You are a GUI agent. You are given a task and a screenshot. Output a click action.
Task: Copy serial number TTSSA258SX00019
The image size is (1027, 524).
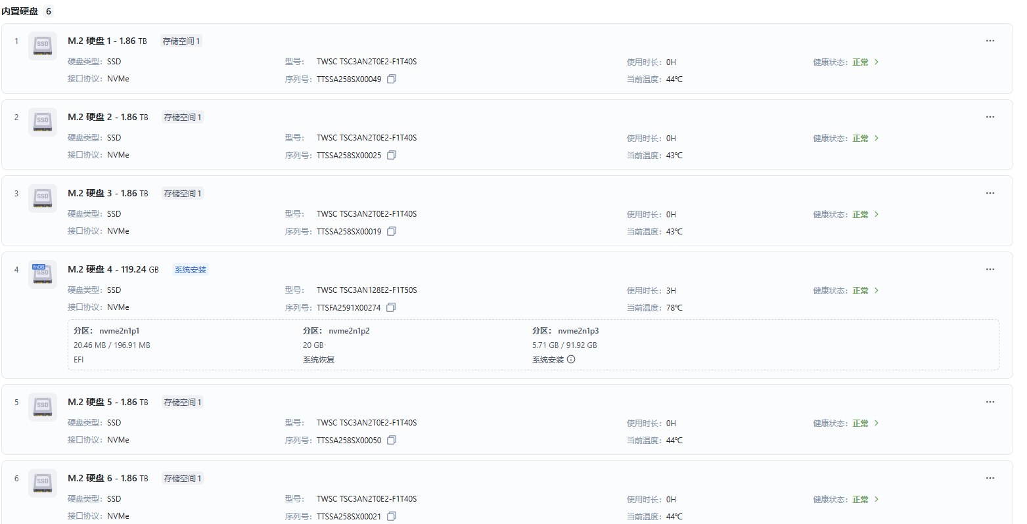392,232
